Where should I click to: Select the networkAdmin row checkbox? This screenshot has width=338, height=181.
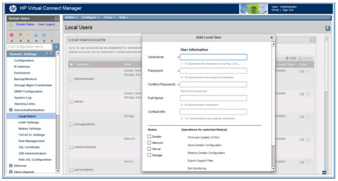click(71, 147)
